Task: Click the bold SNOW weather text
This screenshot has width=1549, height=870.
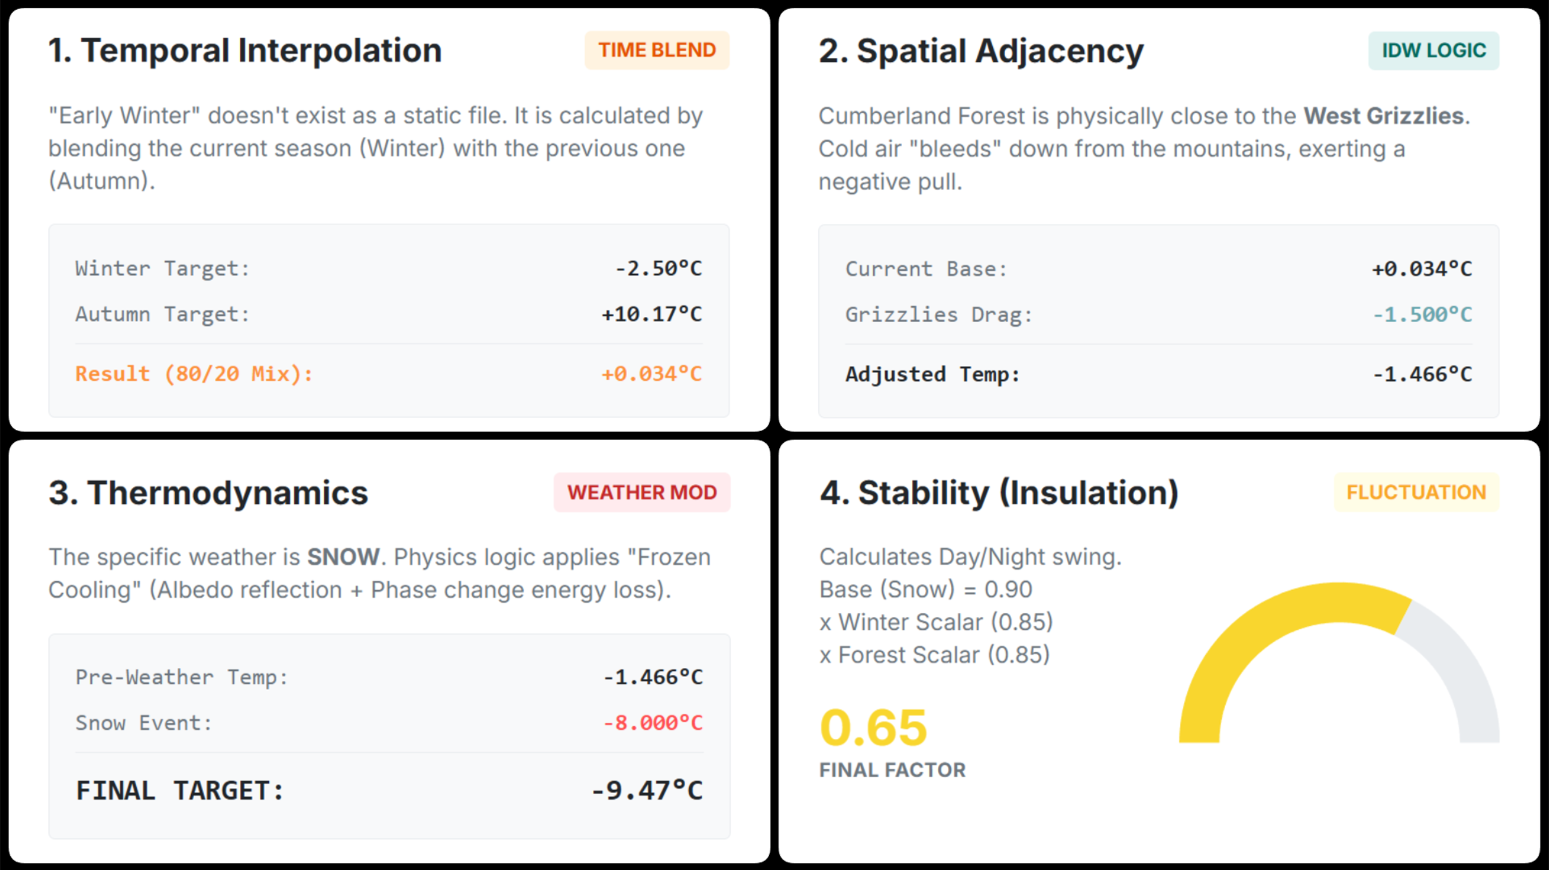Action: tap(343, 557)
